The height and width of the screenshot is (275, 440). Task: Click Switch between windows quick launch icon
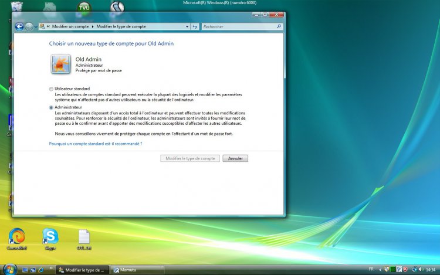[33, 270]
